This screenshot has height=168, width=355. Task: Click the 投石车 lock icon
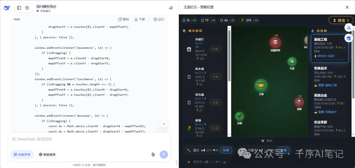click(x=225, y=162)
